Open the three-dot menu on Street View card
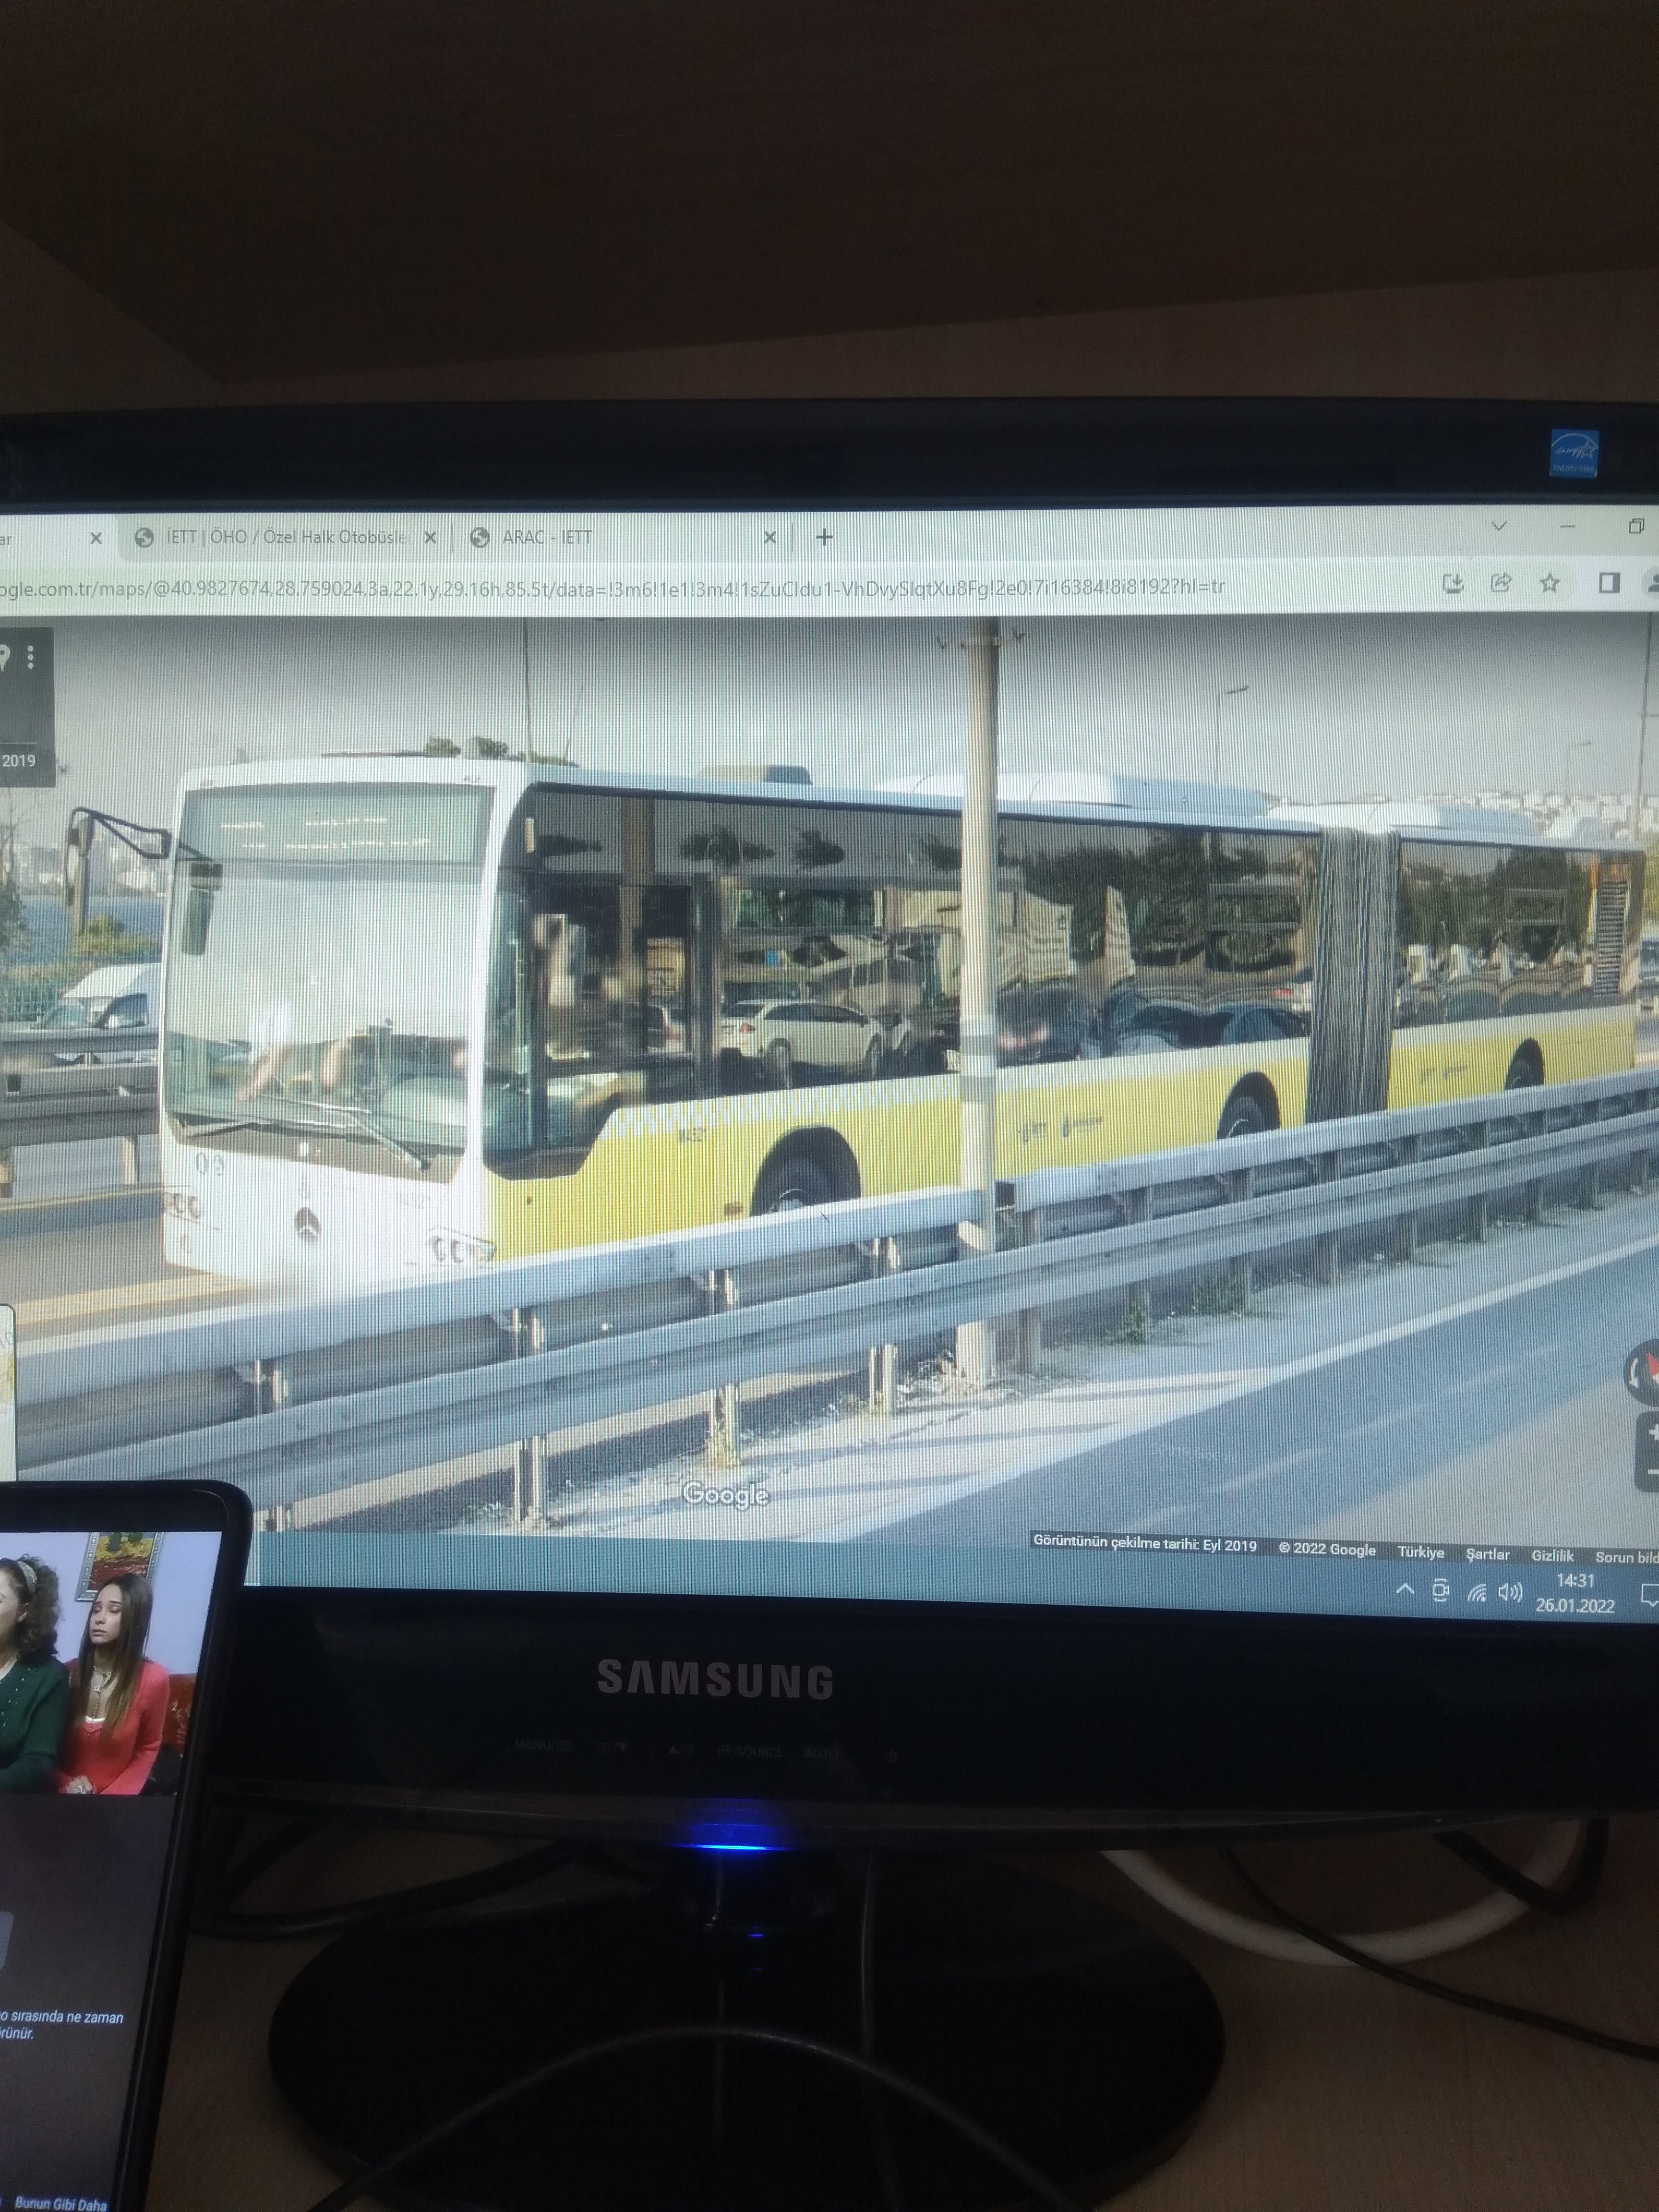Viewport: 1659px width, 2212px height. point(31,657)
